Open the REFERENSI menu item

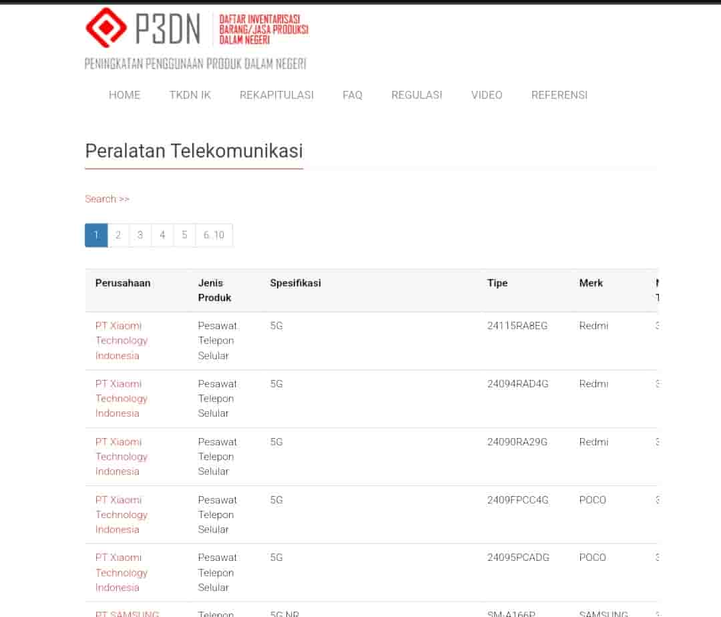click(559, 95)
